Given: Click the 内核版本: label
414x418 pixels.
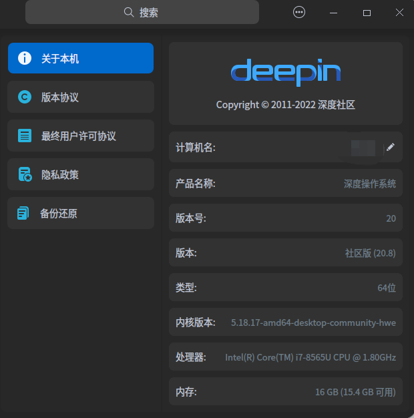Looking at the screenshot, I should click(x=196, y=323).
